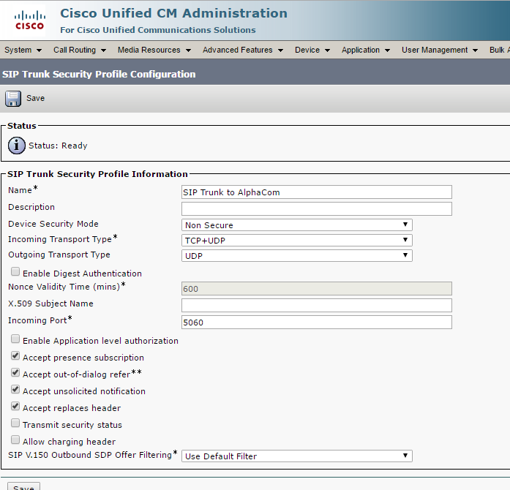Click the Cisco logo
This screenshot has height=490, width=510.
29,20
